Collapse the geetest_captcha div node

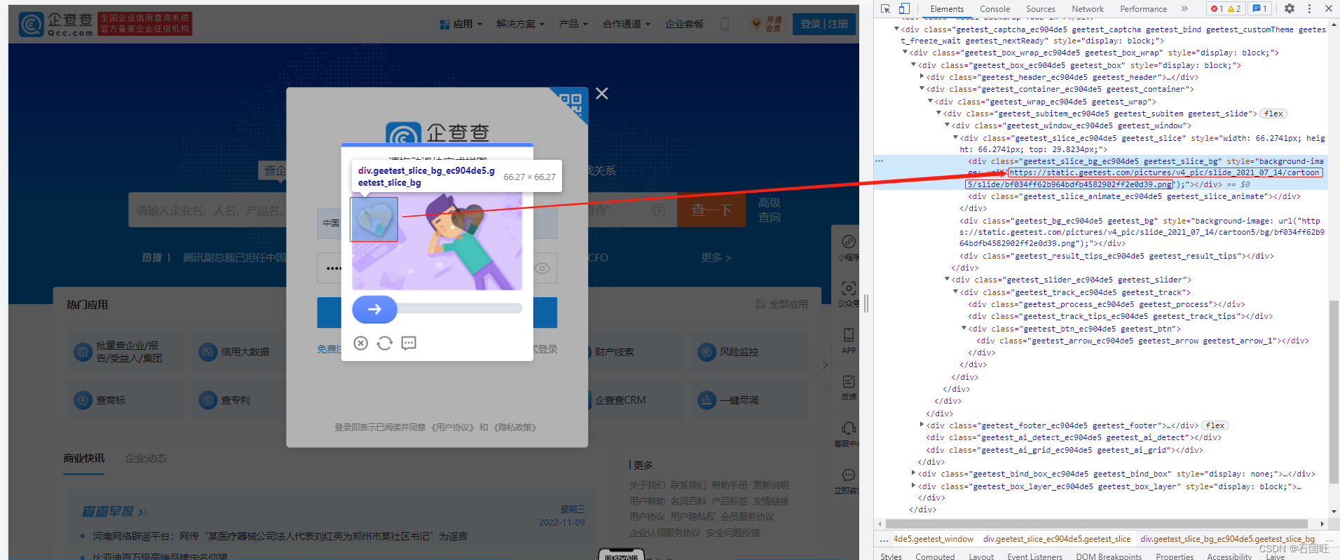[896, 29]
